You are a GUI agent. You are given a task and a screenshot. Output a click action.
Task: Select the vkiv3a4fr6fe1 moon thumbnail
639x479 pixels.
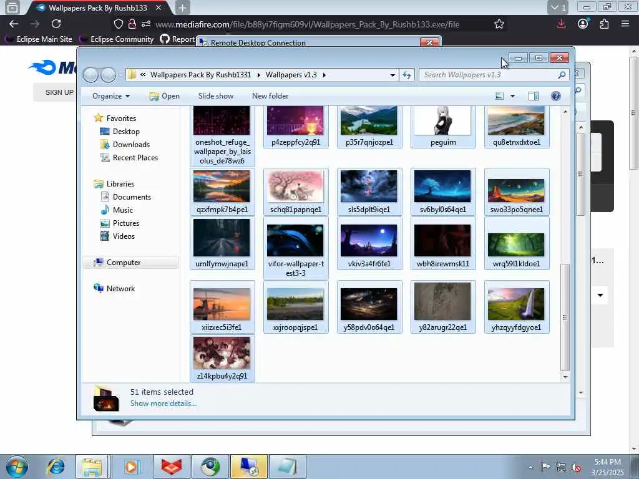pos(369,243)
